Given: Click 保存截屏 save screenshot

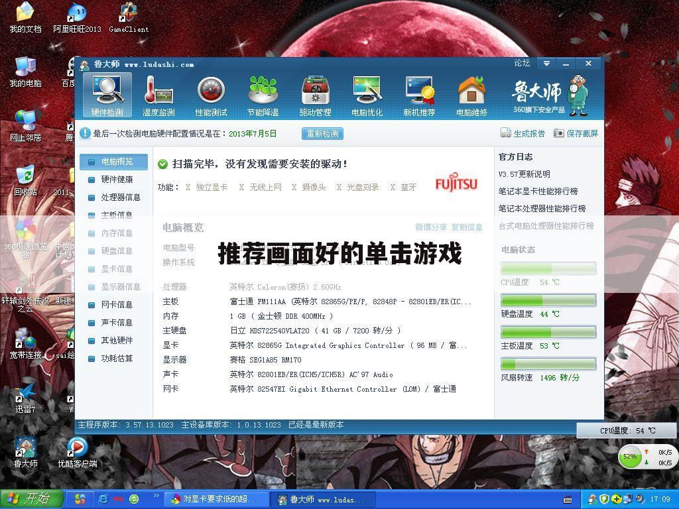Looking at the screenshot, I should (576, 133).
